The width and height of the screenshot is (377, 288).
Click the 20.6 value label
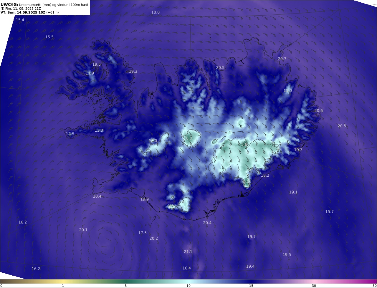319,110
